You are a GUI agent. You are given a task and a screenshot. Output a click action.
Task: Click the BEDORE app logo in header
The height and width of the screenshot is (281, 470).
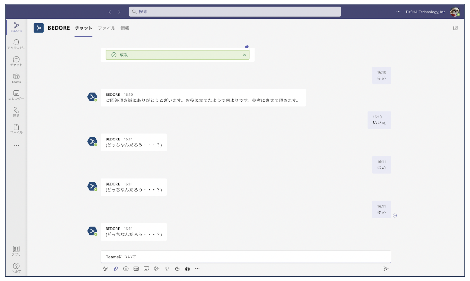tap(38, 28)
